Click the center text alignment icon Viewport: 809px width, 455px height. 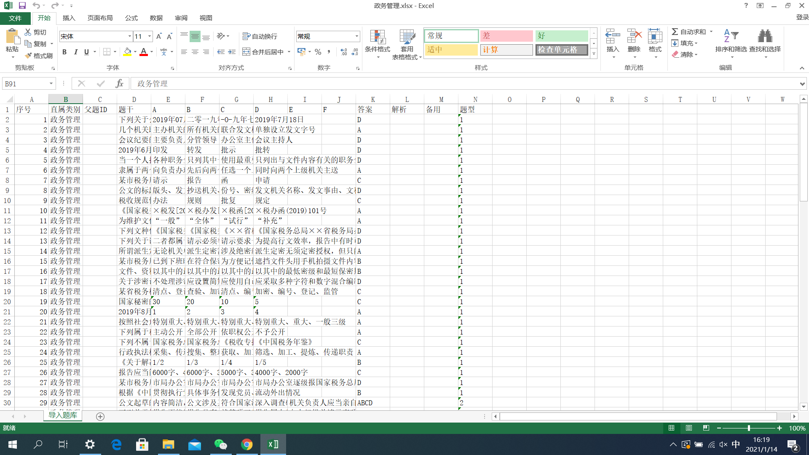click(195, 52)
